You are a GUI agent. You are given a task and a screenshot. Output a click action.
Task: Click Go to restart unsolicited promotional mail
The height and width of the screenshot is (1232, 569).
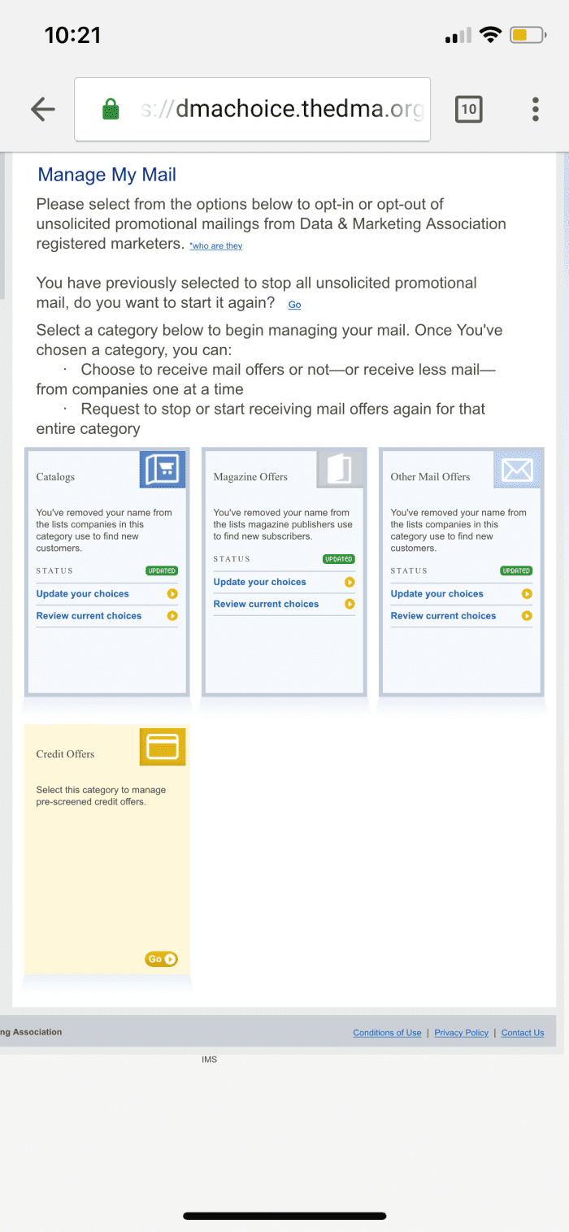tap(294, 305)
